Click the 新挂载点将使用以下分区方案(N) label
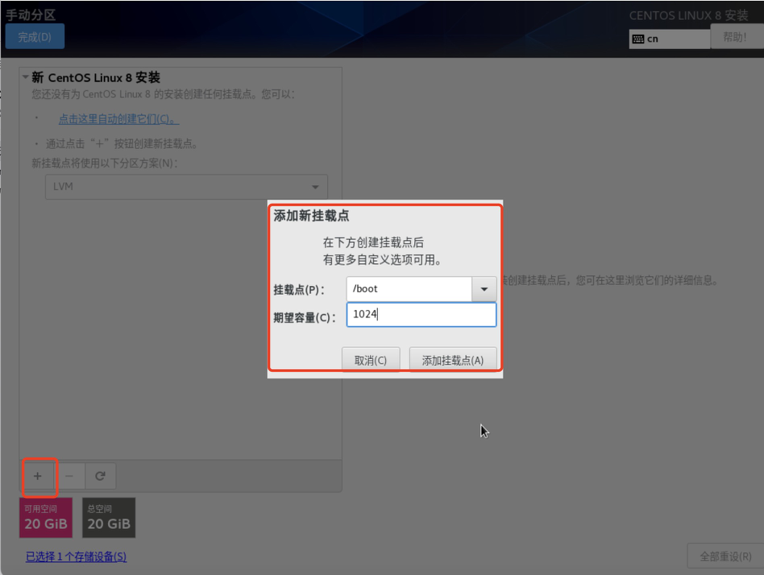Image resolution: width=764 pixels, height=575 pixels. tap(105, 163)
